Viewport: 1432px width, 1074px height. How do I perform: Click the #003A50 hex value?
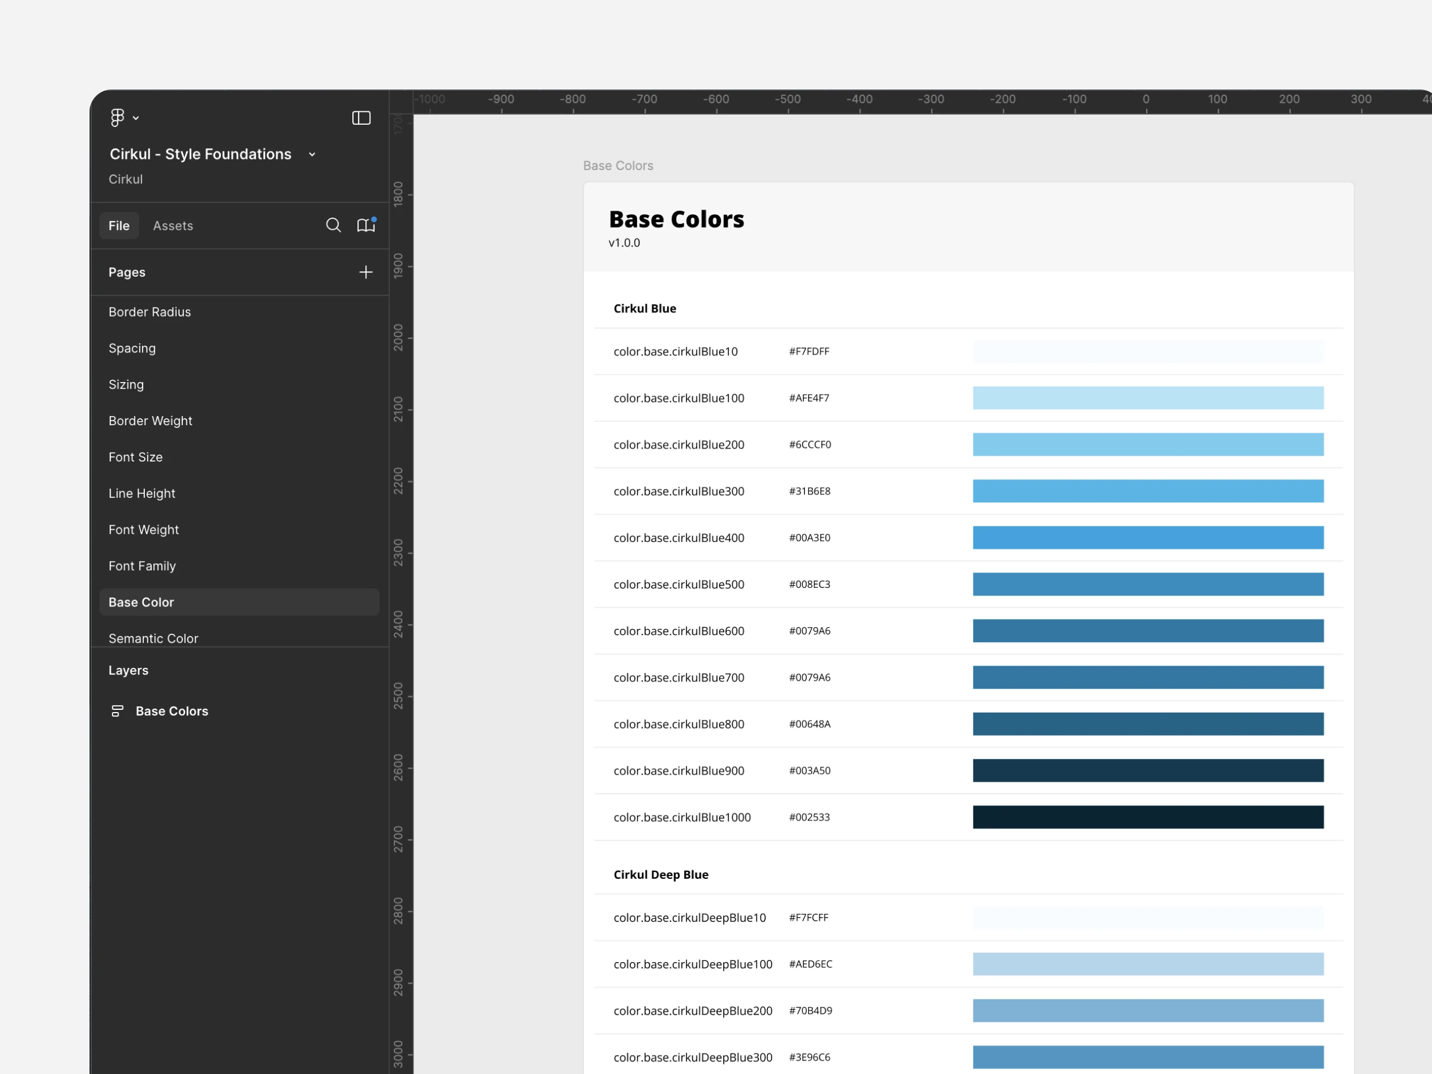pyautogui.click(x=810, y=771)
